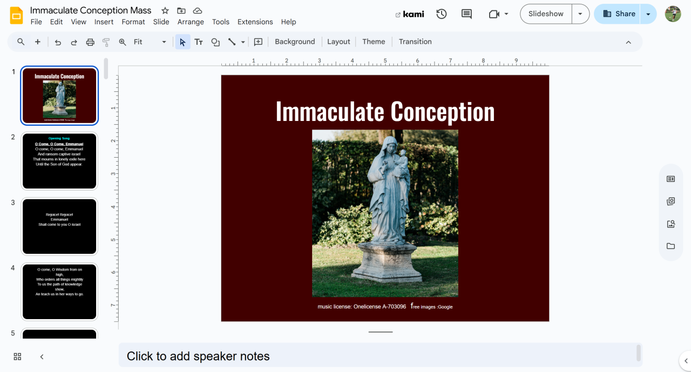Screen dimensions: 691x372
Task: Switch to grid view
Action: [17, 356]
